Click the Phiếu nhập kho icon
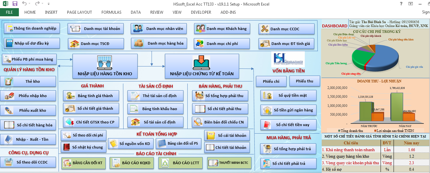This screenshot has width=430, height=173. tap(9, 96)
